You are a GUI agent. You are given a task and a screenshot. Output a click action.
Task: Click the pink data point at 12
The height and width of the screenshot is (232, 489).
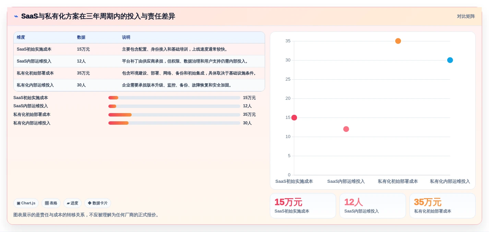[346, 129]
